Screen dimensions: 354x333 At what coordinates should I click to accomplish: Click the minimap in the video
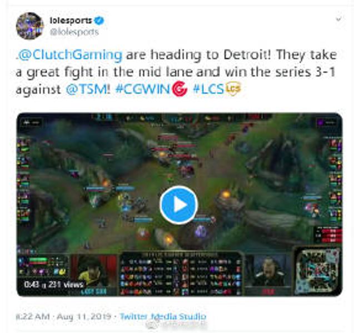(x=318, y=271)
